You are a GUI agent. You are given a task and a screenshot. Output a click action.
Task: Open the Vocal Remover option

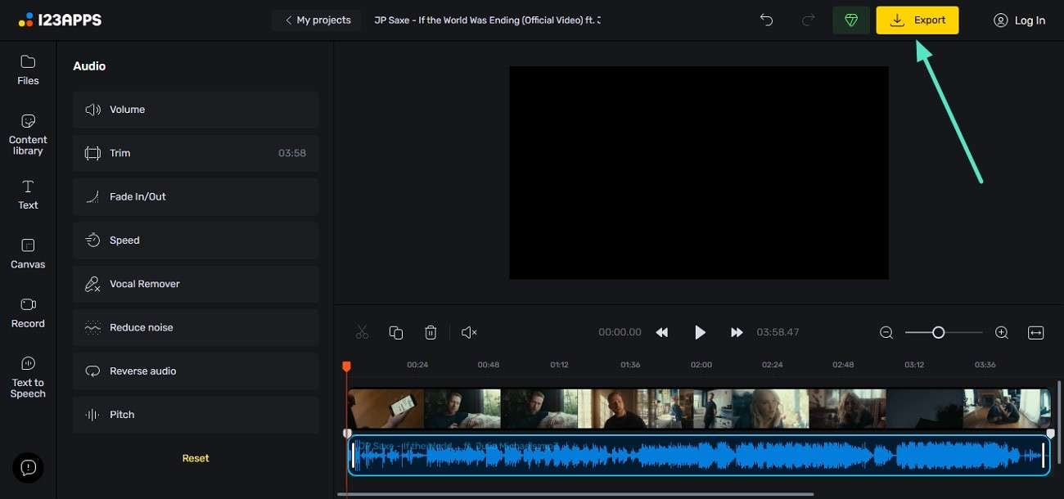pyautogui.click(x=196, y=284)
